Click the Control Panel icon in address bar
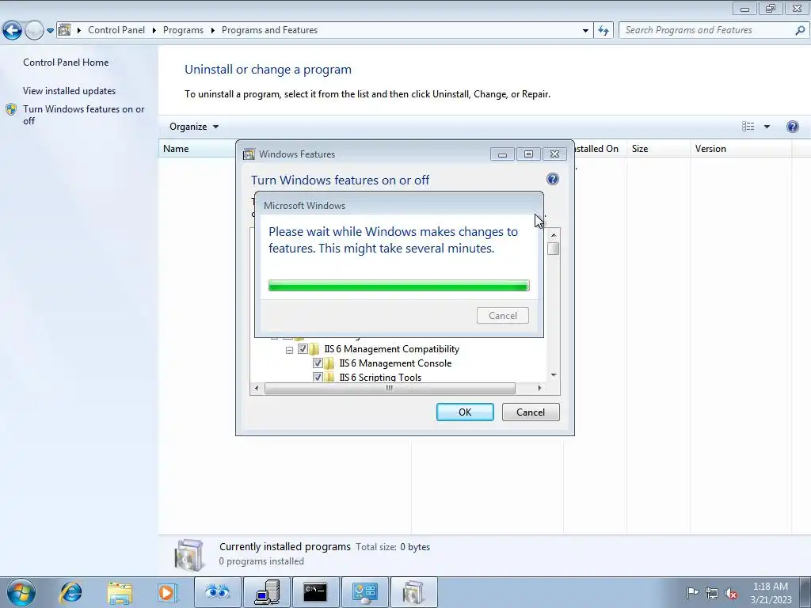This screenshot has width=811, height=608. (65, 30)
